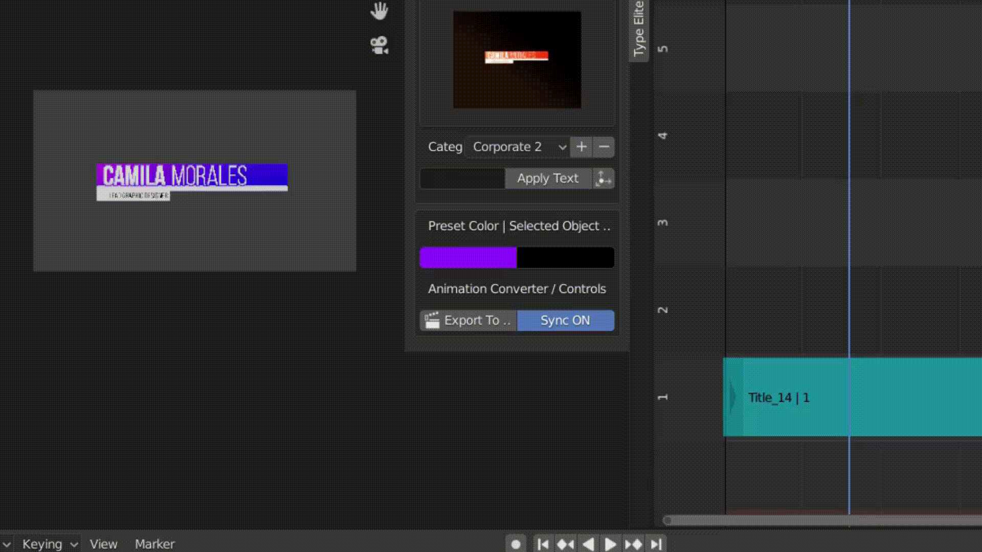The image size is (982, 552).
Task: Open the Corporate 2 category dropdown
Action: [518, 147]
